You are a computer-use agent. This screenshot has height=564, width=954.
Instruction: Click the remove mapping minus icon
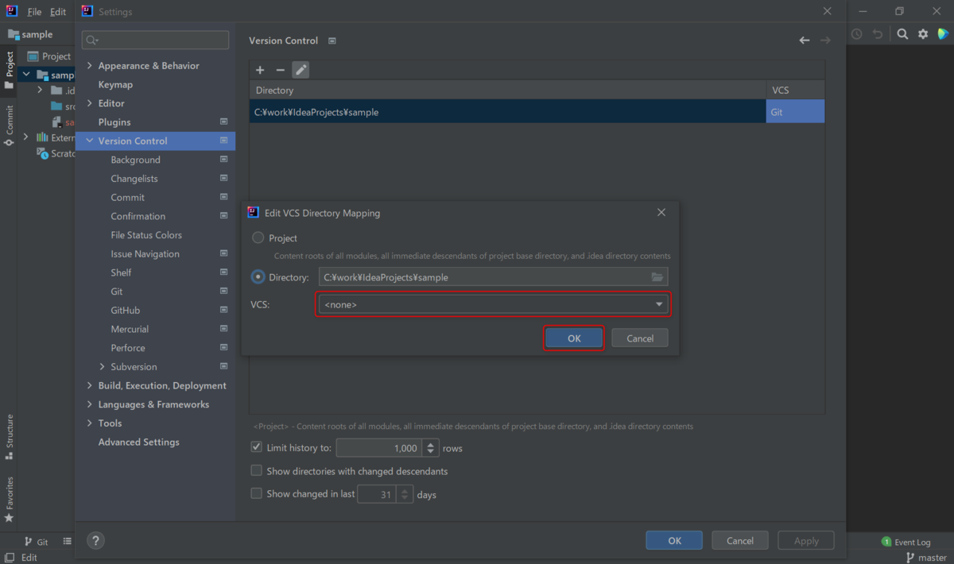coord(280,70)
